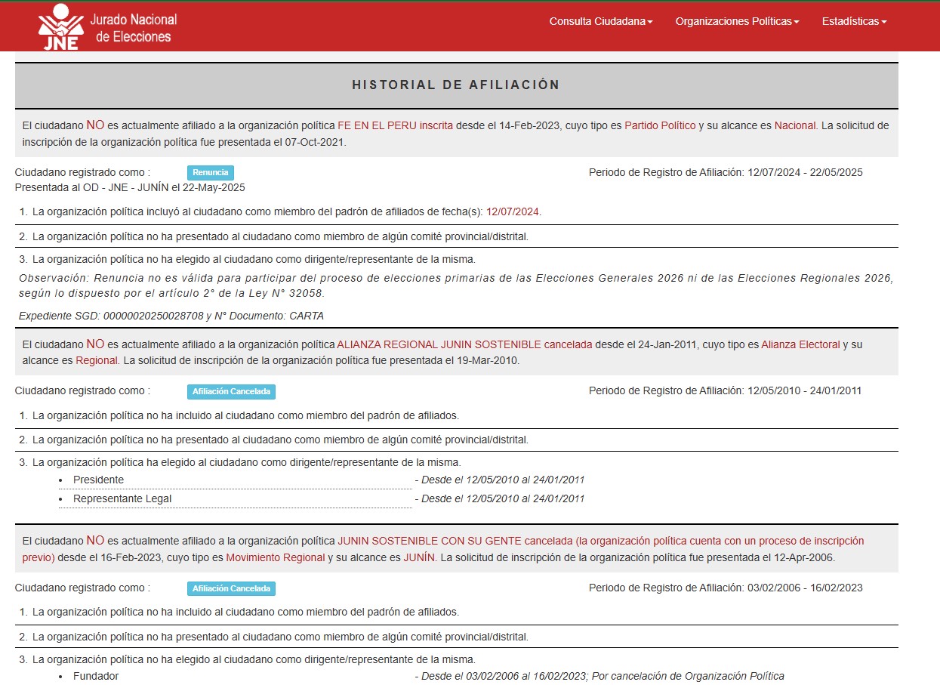Click the Representante Legal role entry
Image resolution: width=940 pixels, height=685 pixels.
tap(122, 498)
